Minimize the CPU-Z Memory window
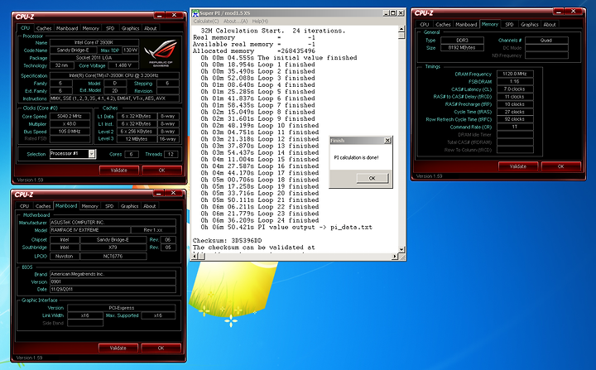 click(x=559, y=12)
